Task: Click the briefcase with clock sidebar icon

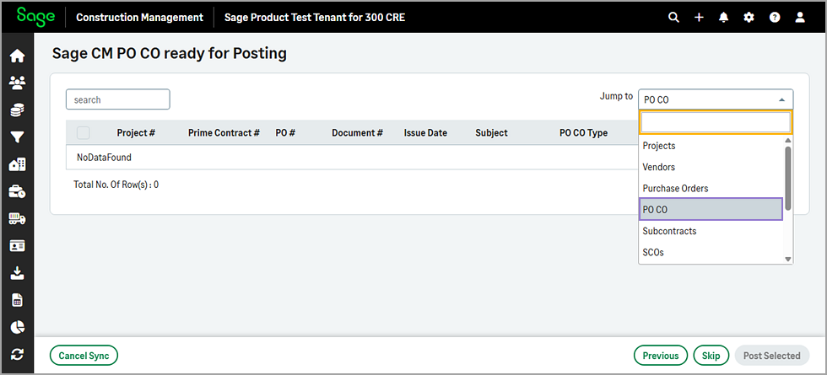Action: coord(18,192)
